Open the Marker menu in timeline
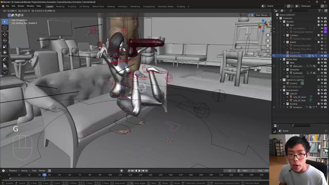 tap(42, 171)
